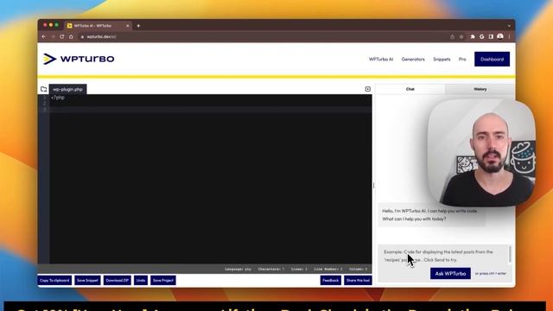Viewport: 553px width, 311px height.
Task: Open the Extensions puzzle icon
Action: [473, 36]
